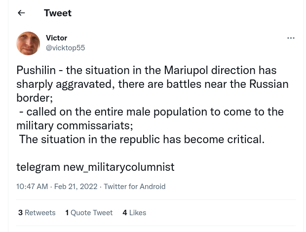
Task: Open Victor's profile via display name
Action: (x=56, y=38)
